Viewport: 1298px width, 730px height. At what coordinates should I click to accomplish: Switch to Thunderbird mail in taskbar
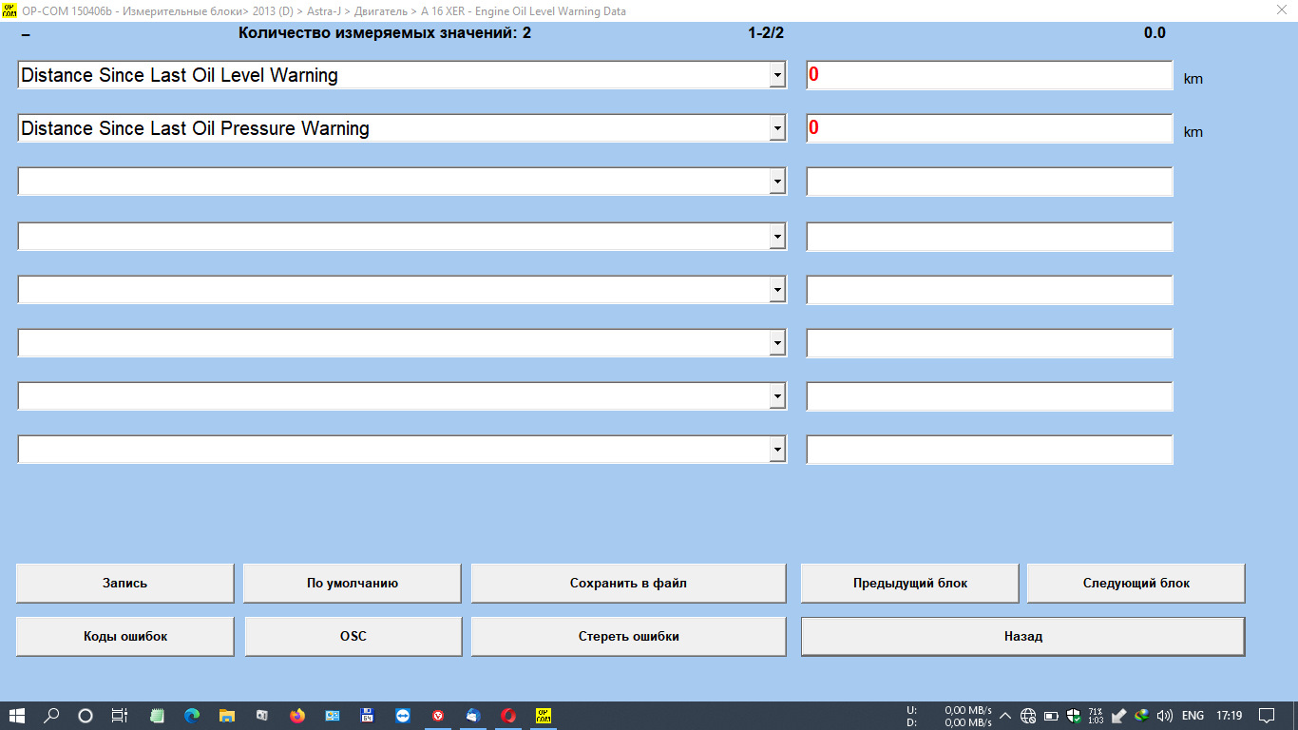(473, 716)
